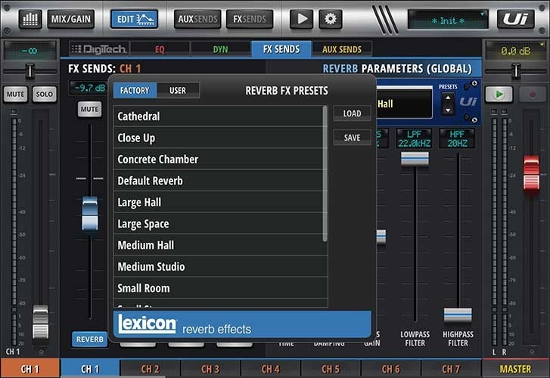550x378 pixels.
Task: Step to the previous reverb preset
Action: pyautogui.click(x=448, y=98)
